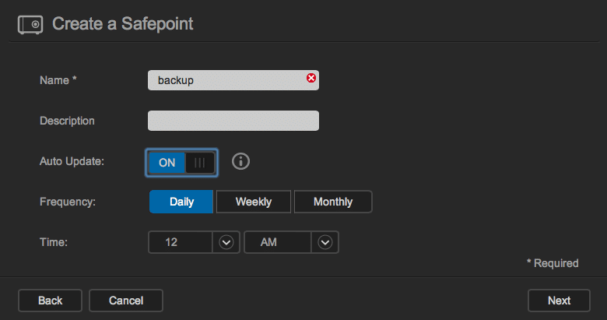Select Daily frequency
Viewport: 607px width, 320px height.
tap(181, 202)
